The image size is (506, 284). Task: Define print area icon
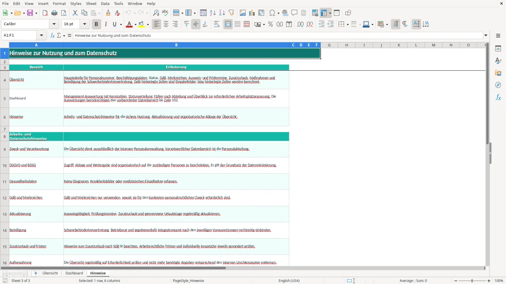point(315,13)
